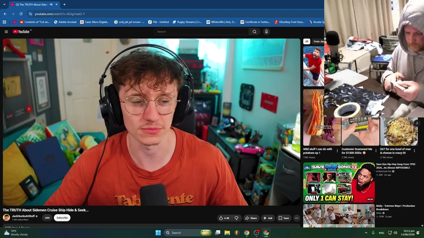
Task: Open the 'only jah jah knows' bookmark
Action: [129, 22]
